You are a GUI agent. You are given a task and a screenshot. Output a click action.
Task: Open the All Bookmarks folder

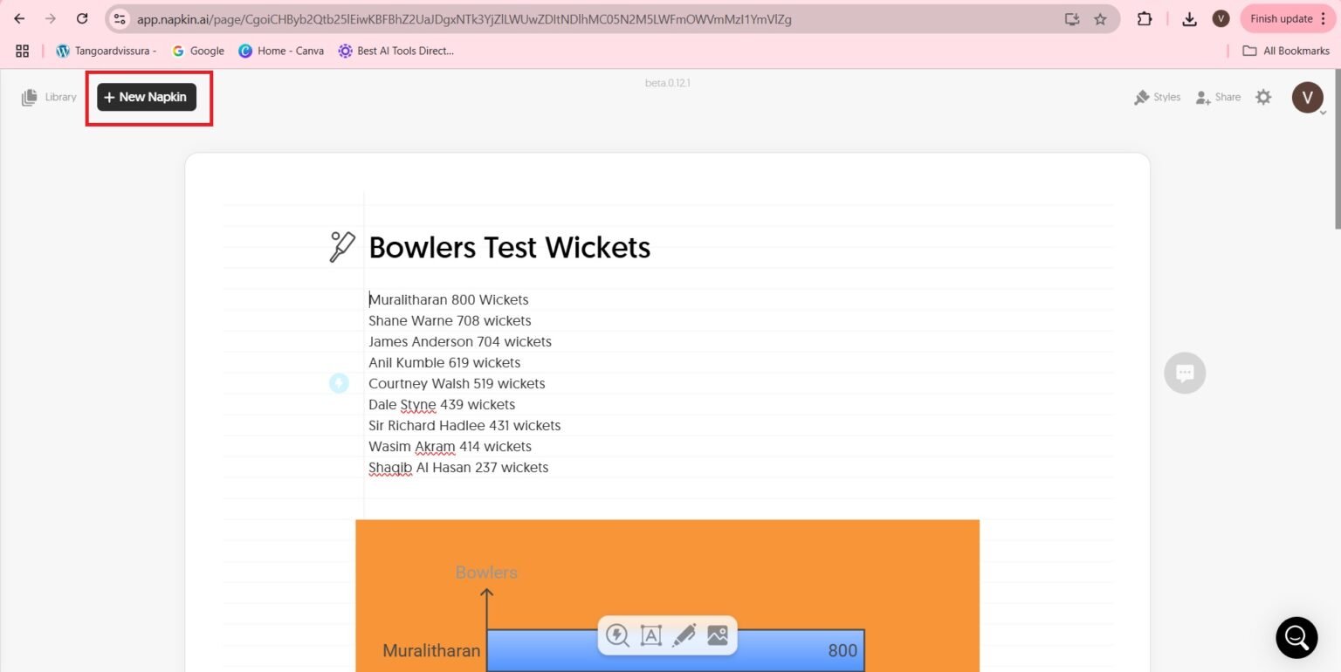1286,51
